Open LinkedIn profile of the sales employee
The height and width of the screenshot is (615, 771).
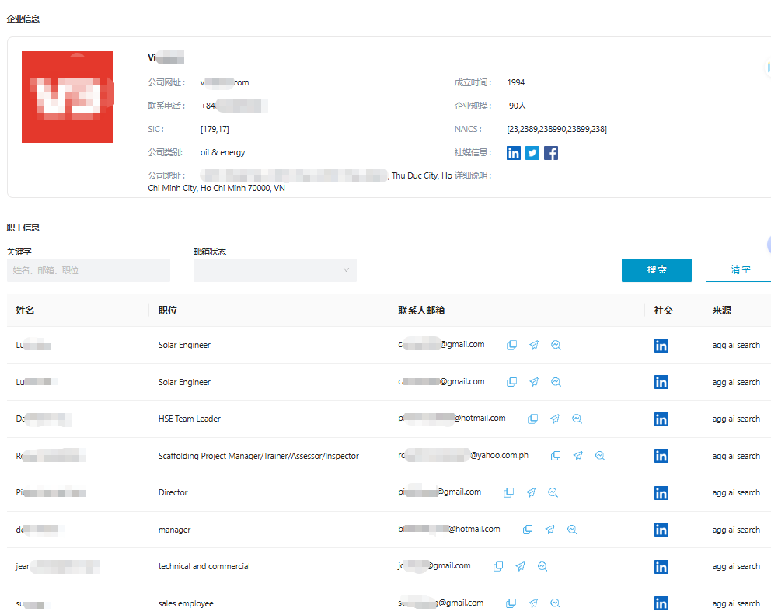tap(661, 603)
